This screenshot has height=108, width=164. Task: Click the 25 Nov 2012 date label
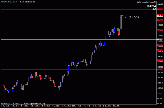click(x=77, y=106)
